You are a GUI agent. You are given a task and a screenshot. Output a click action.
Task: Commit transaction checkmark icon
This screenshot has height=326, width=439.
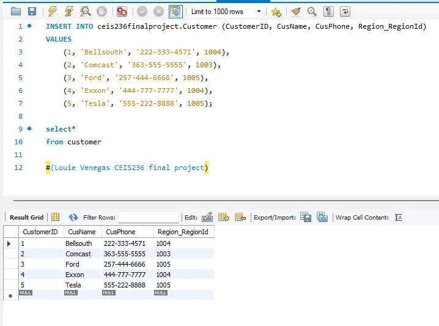[142, 12]
